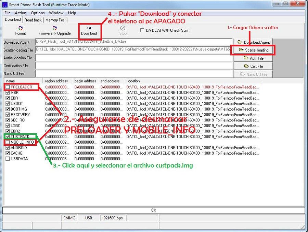
Task: Open the Action menu
Action: (21, 13)
